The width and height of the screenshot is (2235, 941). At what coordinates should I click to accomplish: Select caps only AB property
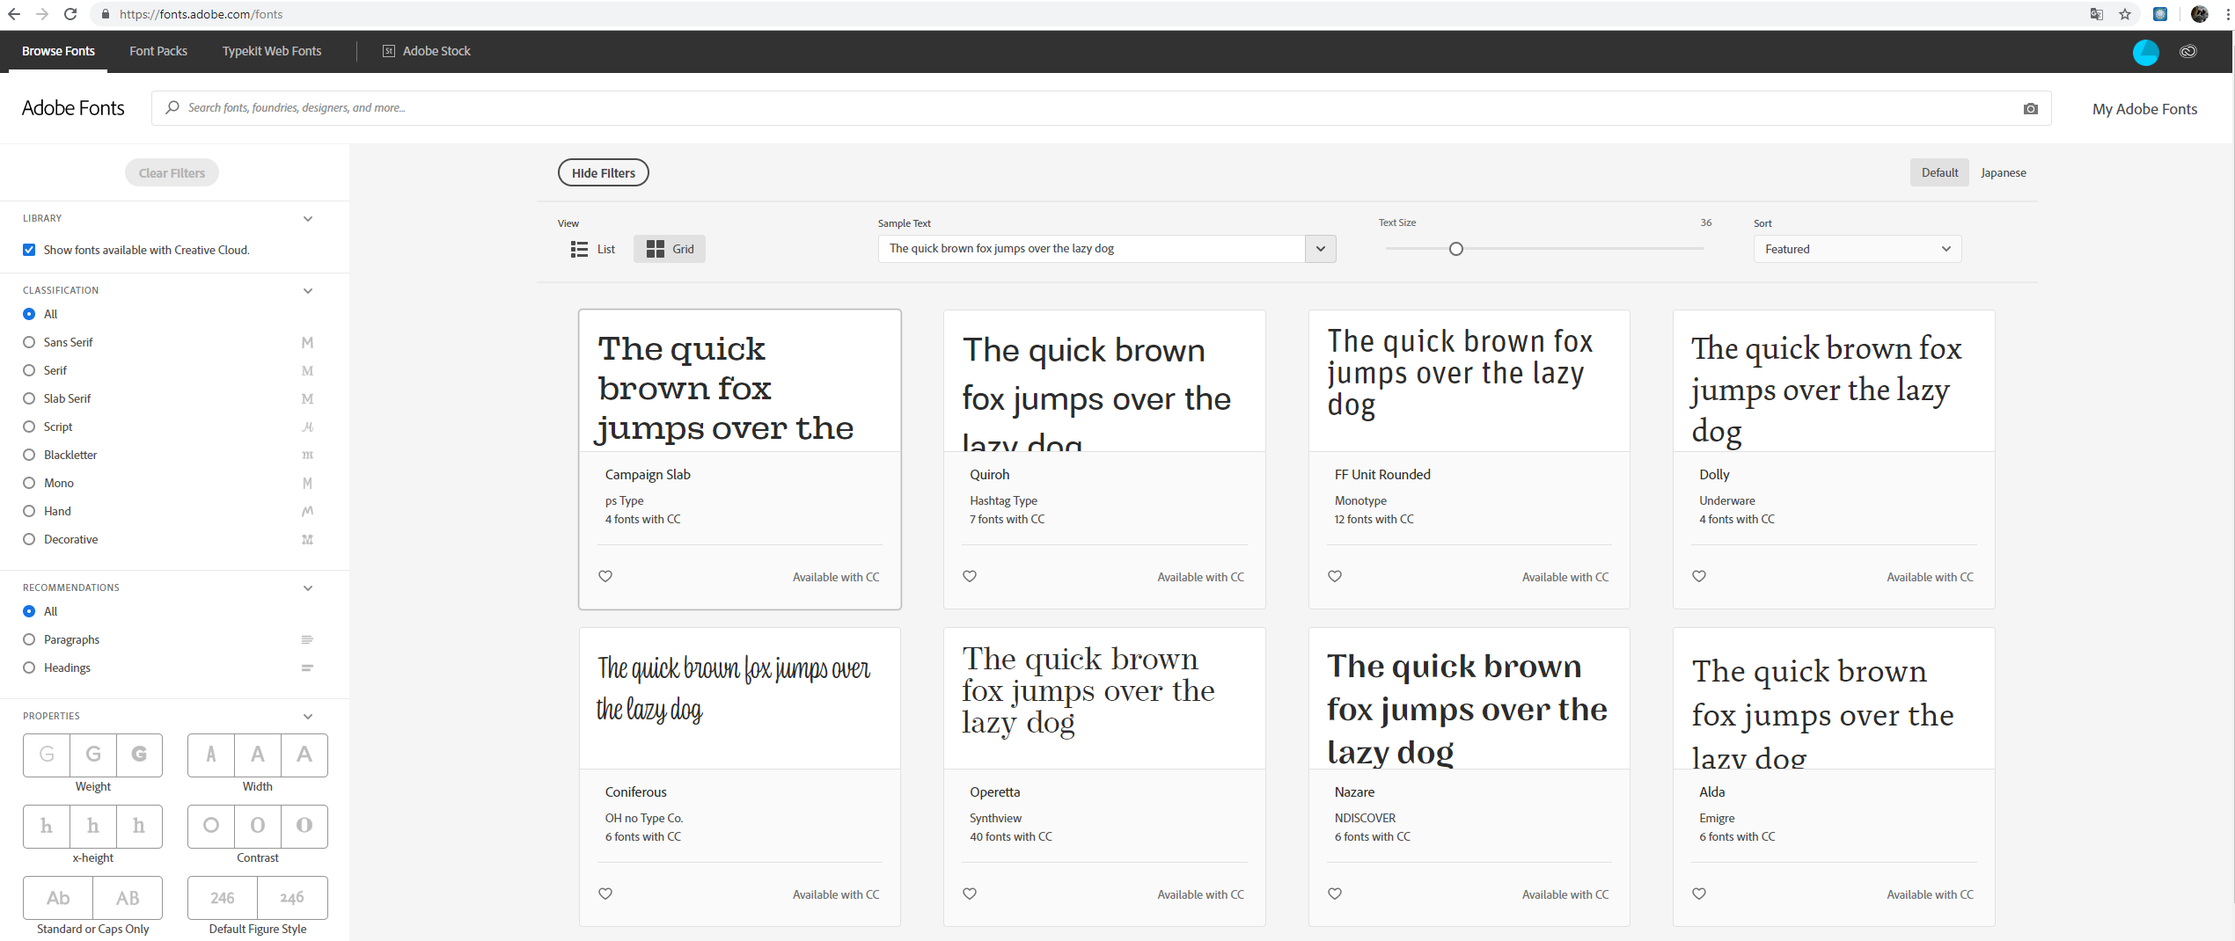(x=128, y=898)
